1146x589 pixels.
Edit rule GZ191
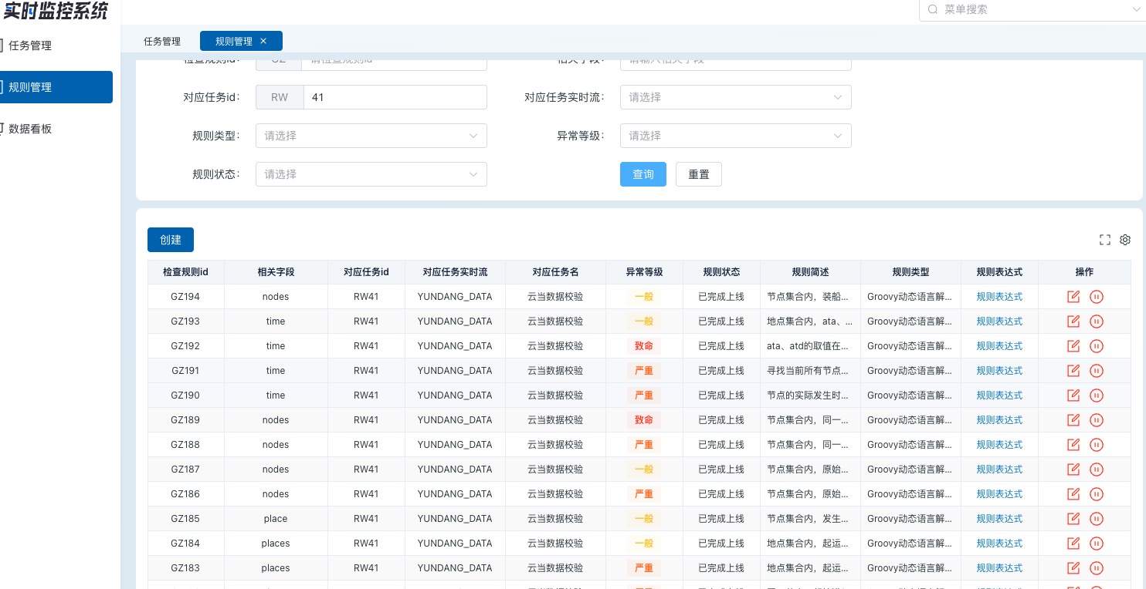(x=1073, y=371)
